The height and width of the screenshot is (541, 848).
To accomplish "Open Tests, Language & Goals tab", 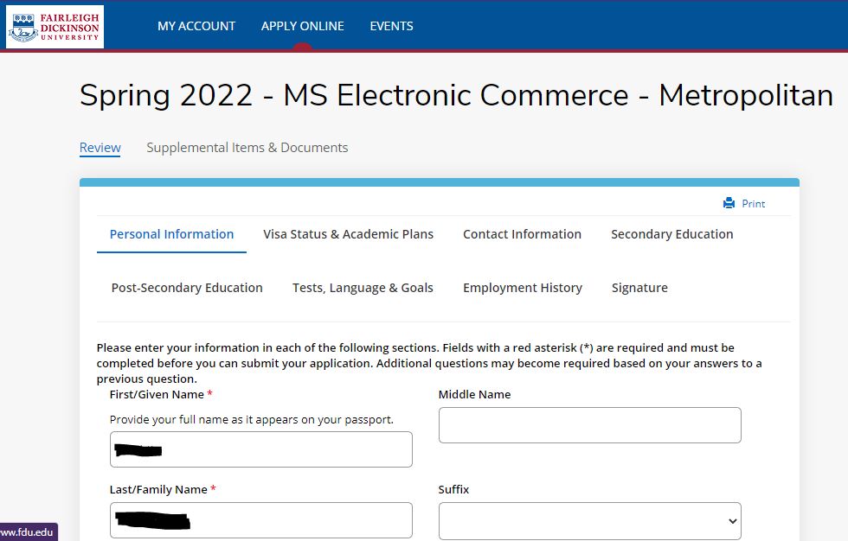I will coord(363,288).
